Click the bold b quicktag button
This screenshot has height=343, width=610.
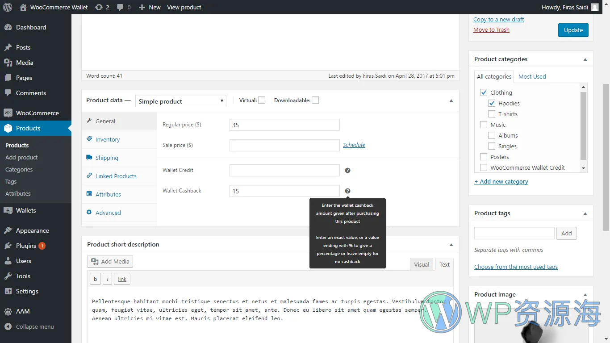(95, 279)
